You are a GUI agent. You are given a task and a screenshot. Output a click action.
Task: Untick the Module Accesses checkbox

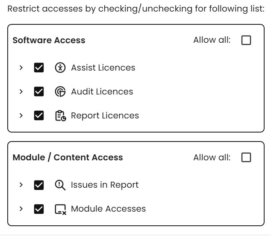click(39, 209)
